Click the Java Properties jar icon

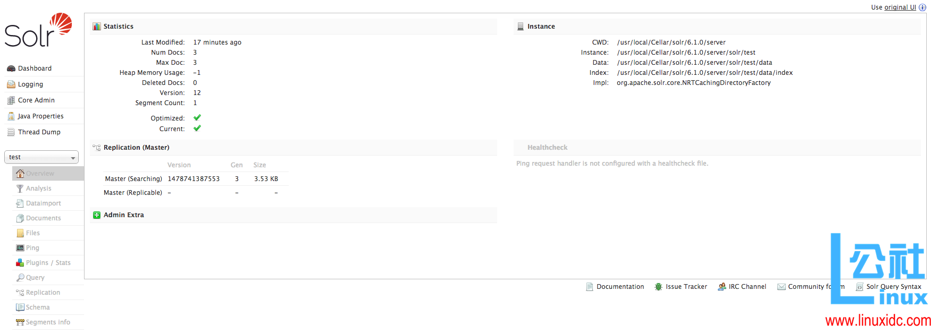tap(11, 116)
